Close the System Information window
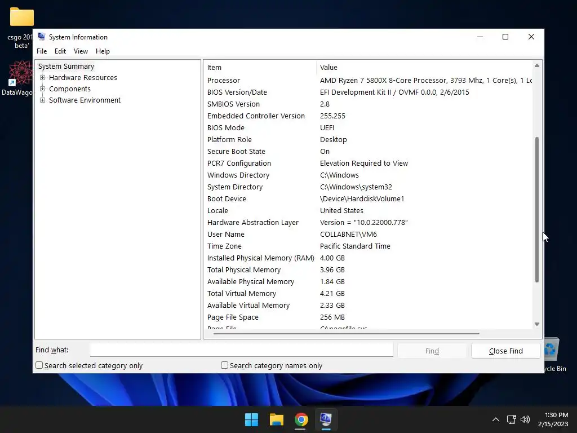 click(531, 37)
